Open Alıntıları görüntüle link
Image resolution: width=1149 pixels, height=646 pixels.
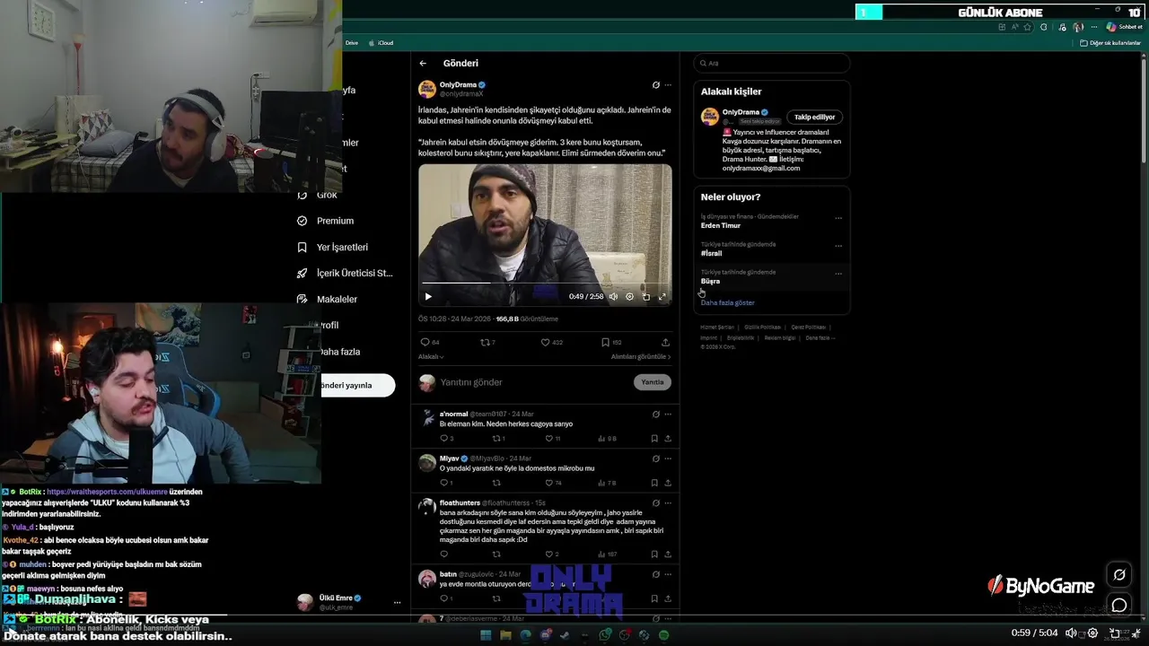click(641, 356)
